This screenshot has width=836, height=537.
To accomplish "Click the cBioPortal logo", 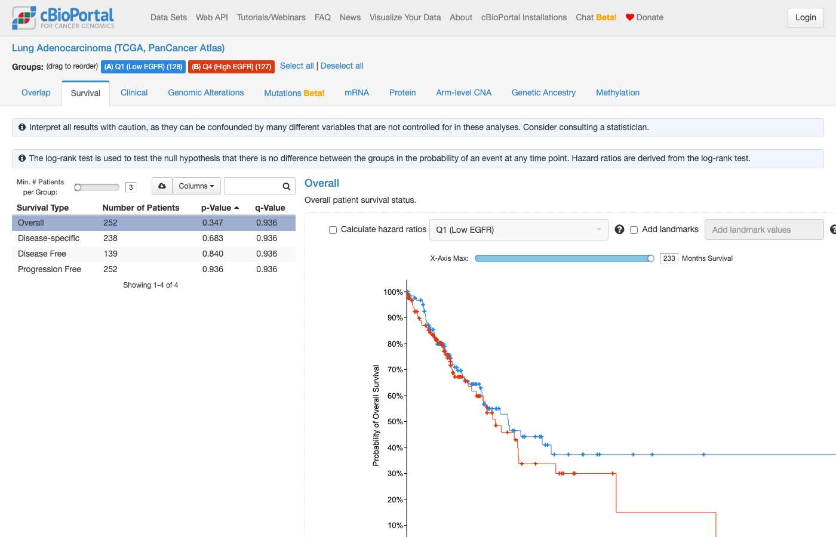I will (63, 18).
